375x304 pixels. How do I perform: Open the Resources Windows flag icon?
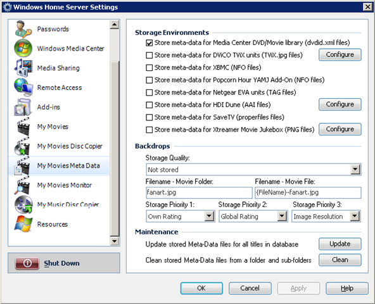pyautogui.click(x=23, y=224)
